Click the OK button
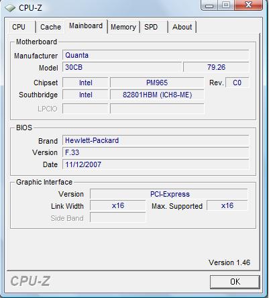The height and width of the screenshot is (298, 269). click(235, 282)
